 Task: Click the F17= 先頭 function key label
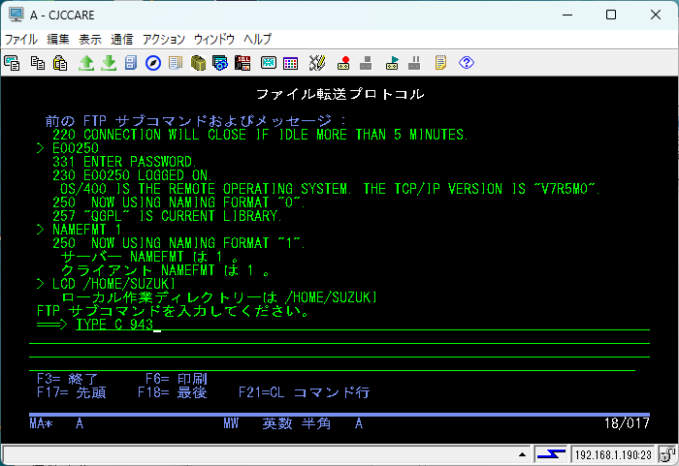pyautogui.click(x=72, y=392)
